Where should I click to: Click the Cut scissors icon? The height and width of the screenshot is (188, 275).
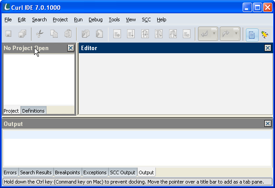pyautogui.click(x=40, y=34)
